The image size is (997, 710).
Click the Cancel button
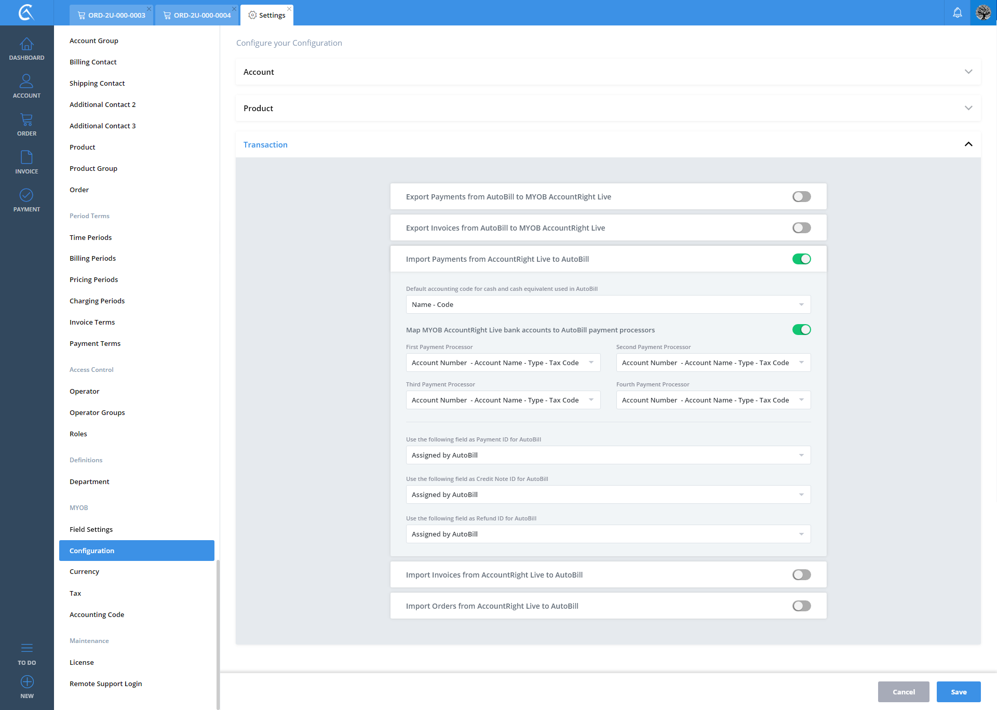pos(903,692)
